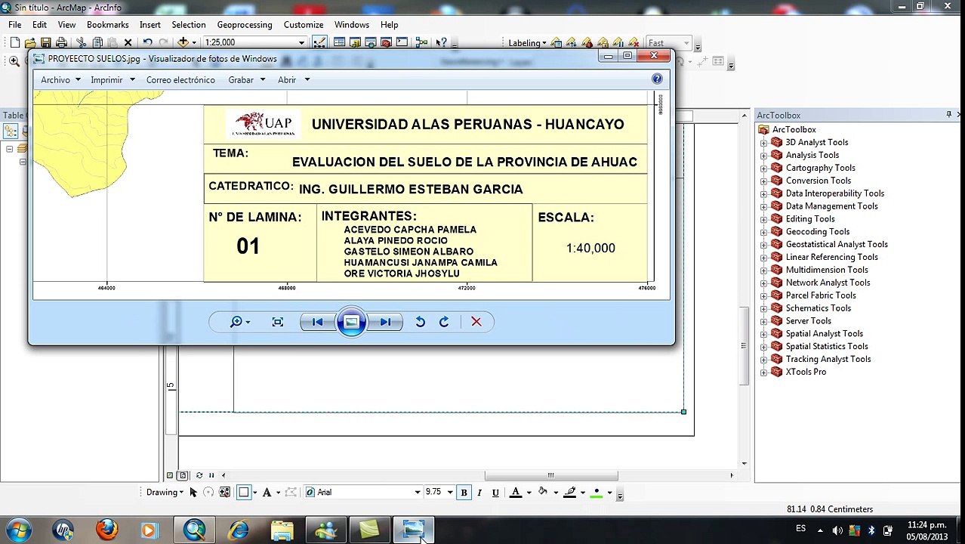The height and width of the screenshot is (544, 965).
Task: Rotate the photo counterclockwise
Action: (421, 322)
